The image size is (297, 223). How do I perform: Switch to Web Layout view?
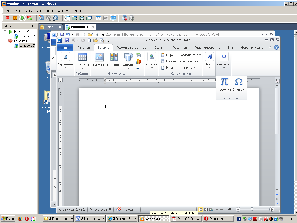coord(211,209)
